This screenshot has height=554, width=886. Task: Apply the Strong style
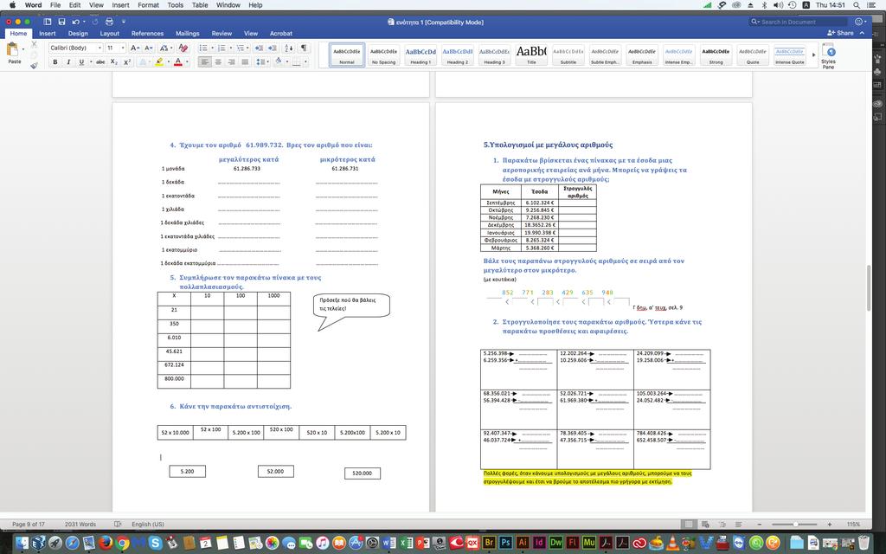coord(716,55)
